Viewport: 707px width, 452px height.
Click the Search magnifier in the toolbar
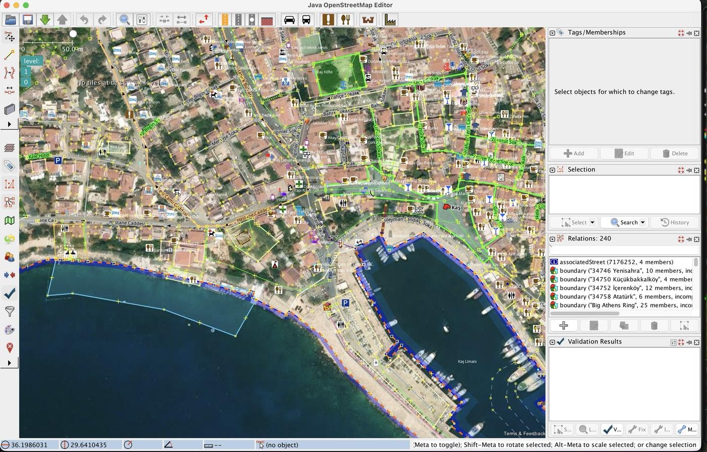click(124, 20)
